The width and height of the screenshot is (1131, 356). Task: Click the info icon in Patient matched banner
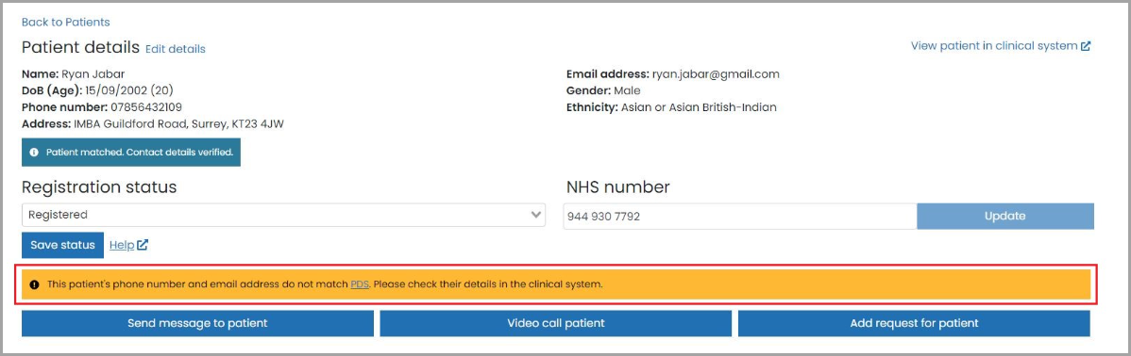point(34,153)
